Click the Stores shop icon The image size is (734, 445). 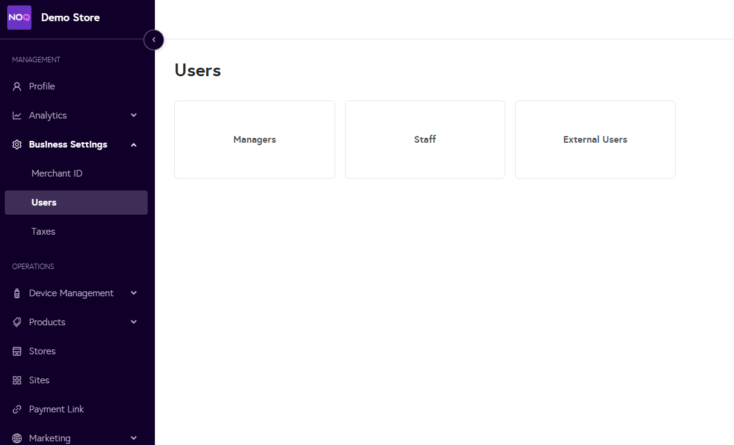(x=17, y=351)
